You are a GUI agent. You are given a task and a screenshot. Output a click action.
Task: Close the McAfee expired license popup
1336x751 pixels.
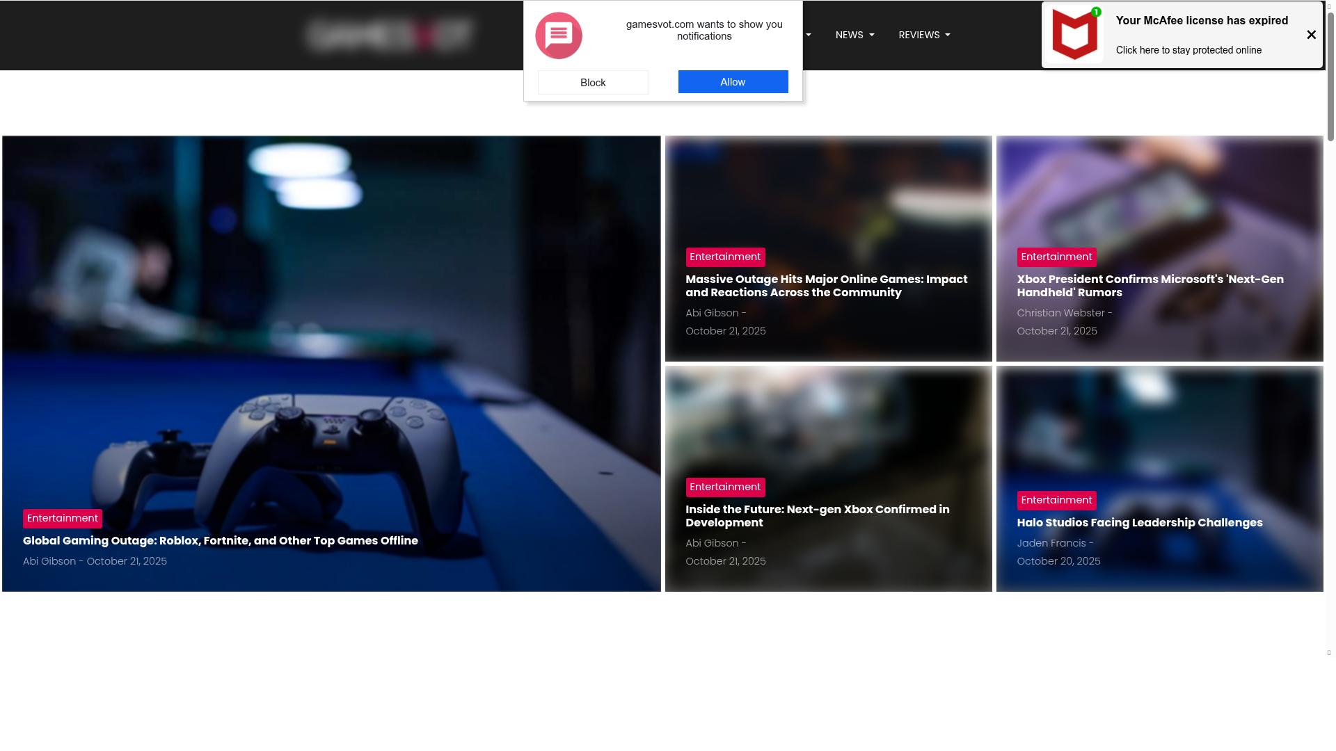point(1311,35)
